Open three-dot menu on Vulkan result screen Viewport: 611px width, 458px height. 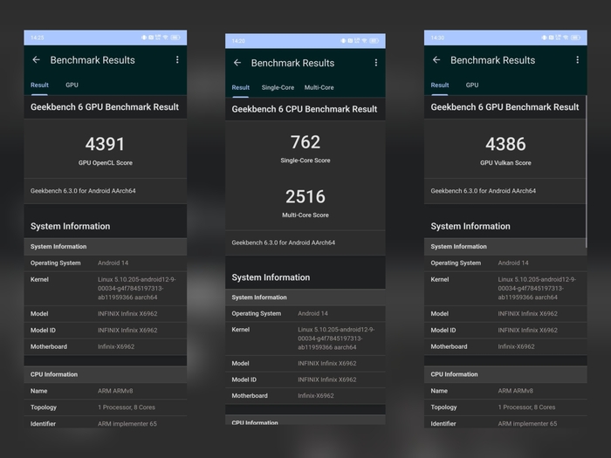pos(577,60)
